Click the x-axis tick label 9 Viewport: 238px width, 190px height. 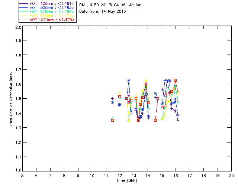(78, 176)
